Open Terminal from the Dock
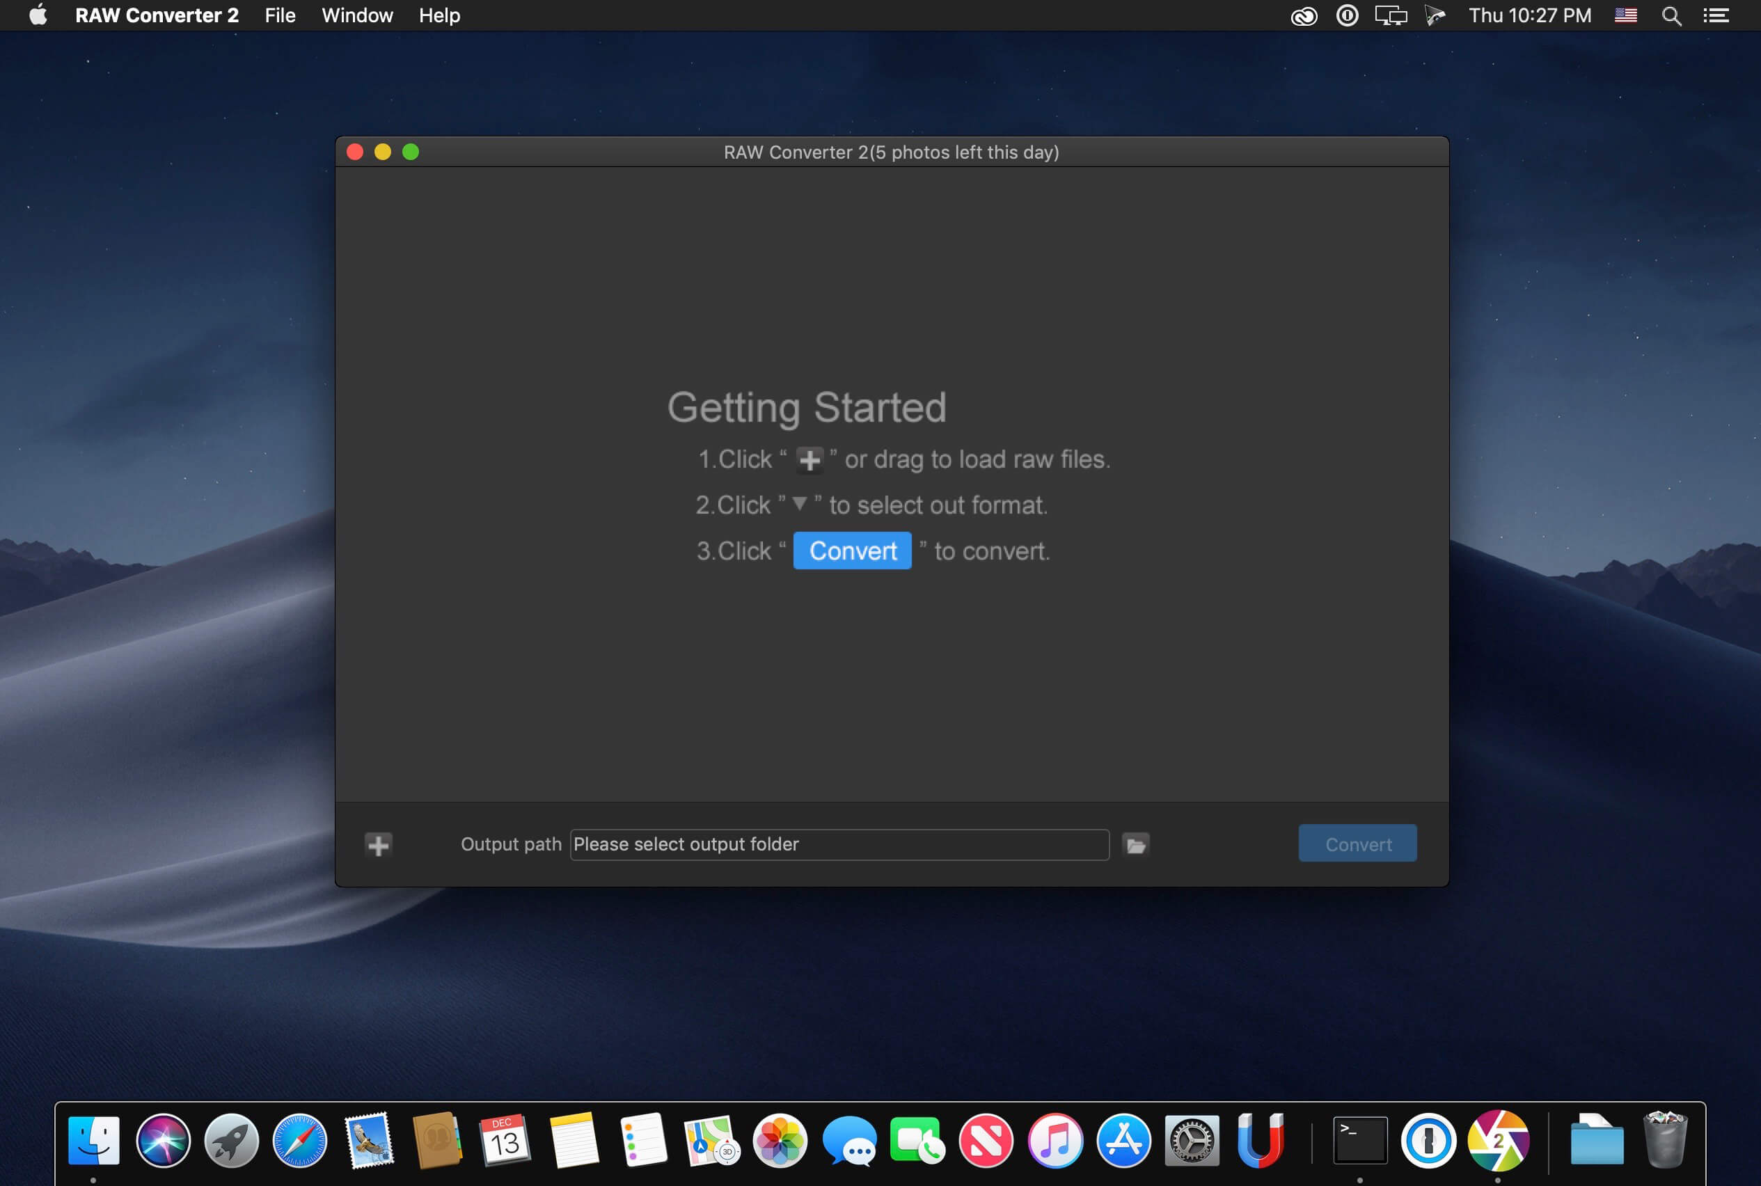Viewport: 1761px width, 1186px height. coord(1359,1140)
